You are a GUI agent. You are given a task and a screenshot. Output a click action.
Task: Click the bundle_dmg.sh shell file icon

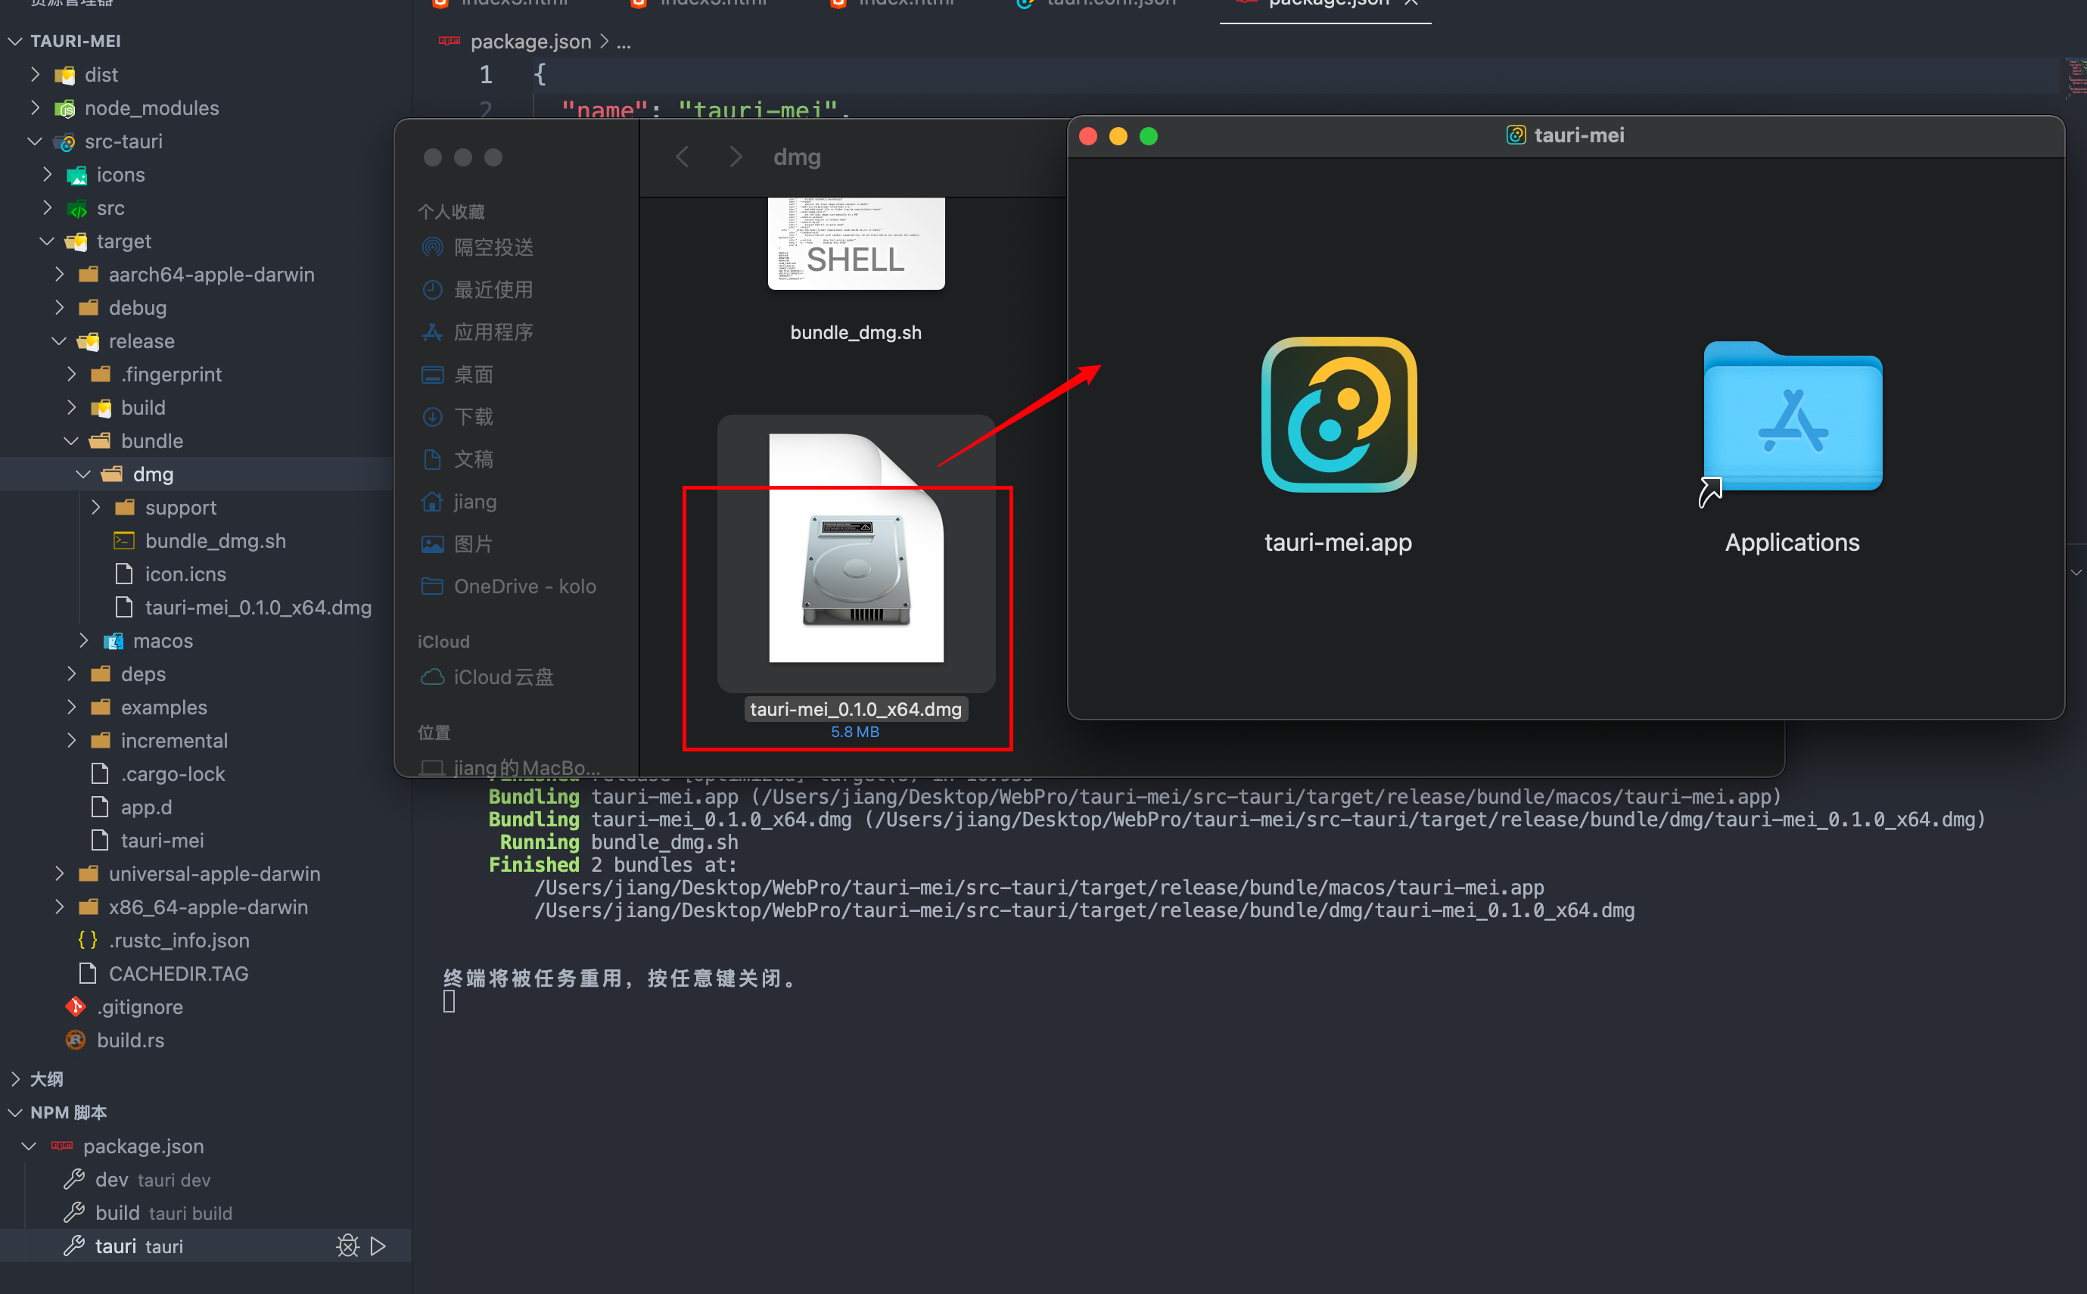tap(856, 244)
